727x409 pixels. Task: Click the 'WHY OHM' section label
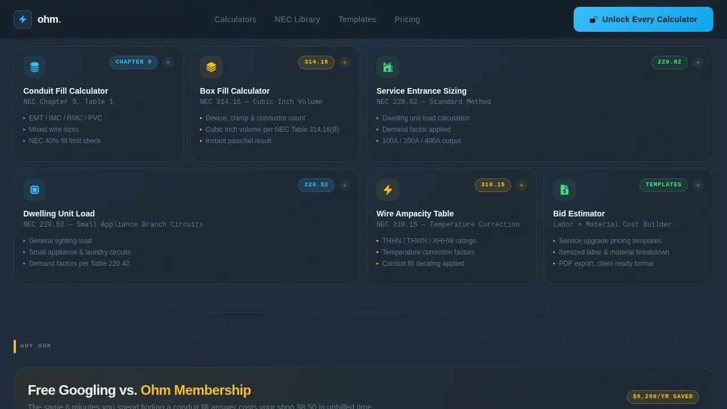[x=36, y=347]
